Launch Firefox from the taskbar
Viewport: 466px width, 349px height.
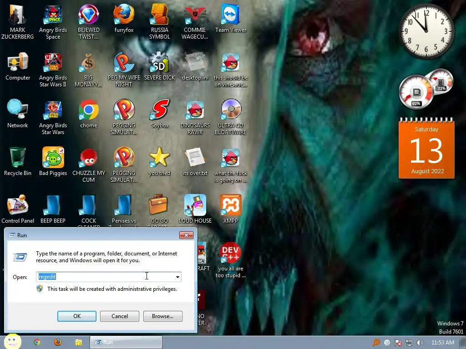(x=58, y=342)
